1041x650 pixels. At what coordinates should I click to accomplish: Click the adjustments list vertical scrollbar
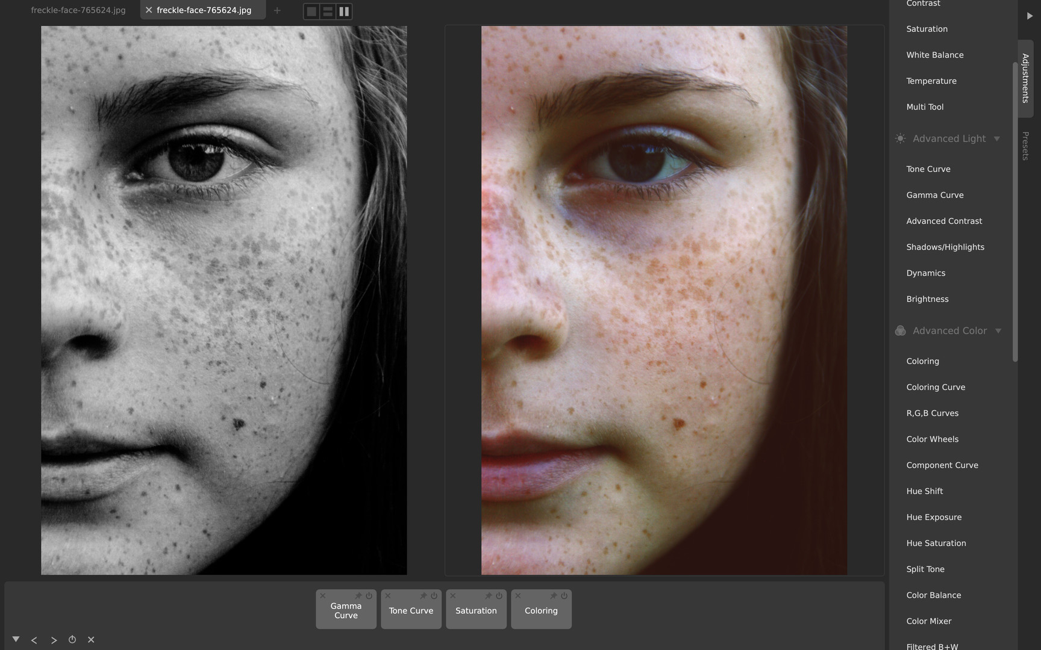1015,211
